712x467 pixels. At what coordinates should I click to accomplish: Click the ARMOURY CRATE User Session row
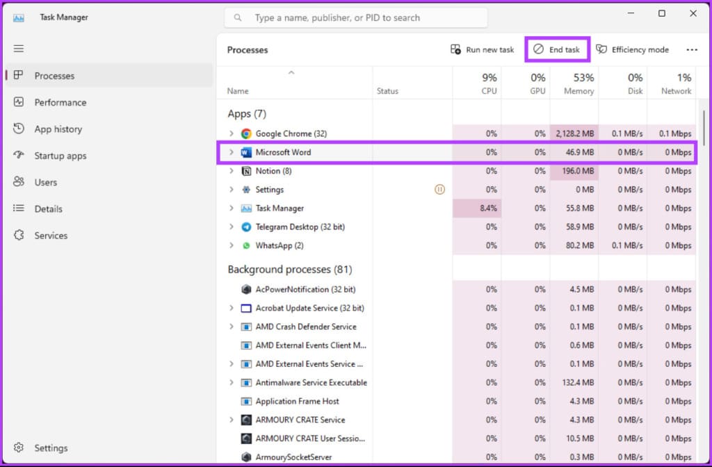click(x=456, y=439)
